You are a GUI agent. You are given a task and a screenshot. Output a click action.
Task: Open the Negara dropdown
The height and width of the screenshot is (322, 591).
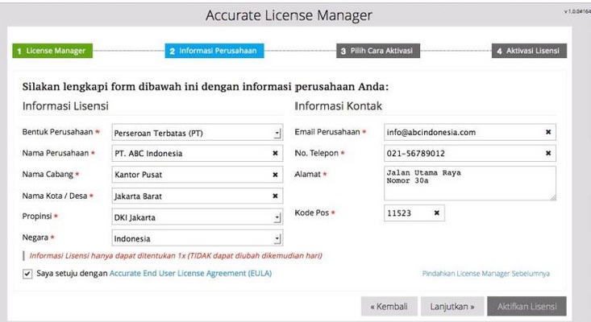pyautogui.click(x=197, y=237)
